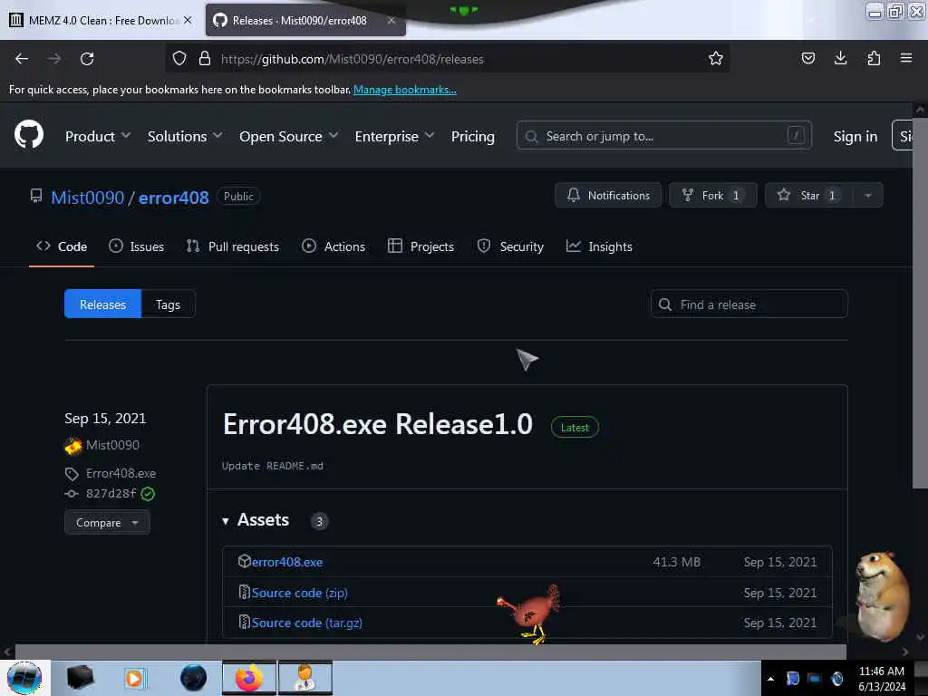Open the Pricing page

click(472, 136)
